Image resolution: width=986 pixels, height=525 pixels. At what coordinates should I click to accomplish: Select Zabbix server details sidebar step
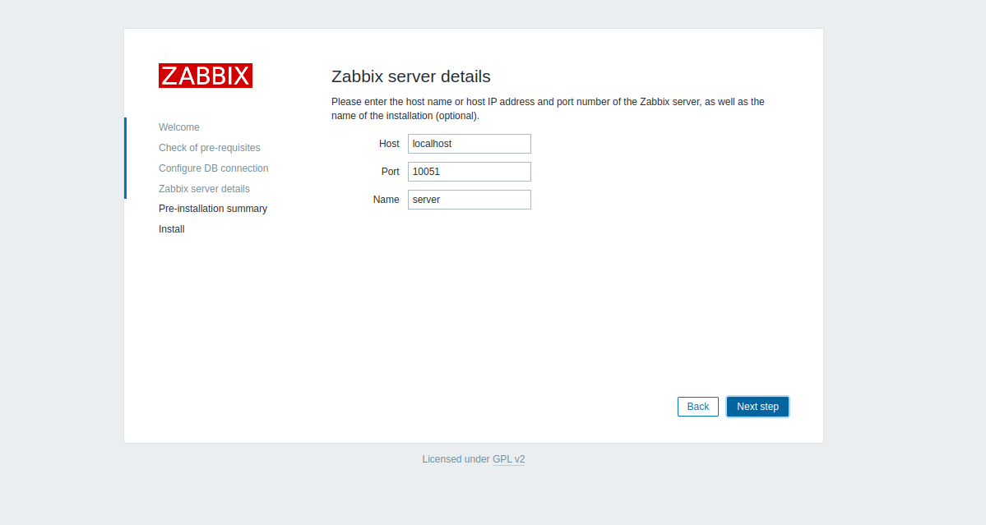tap(204, 189)
